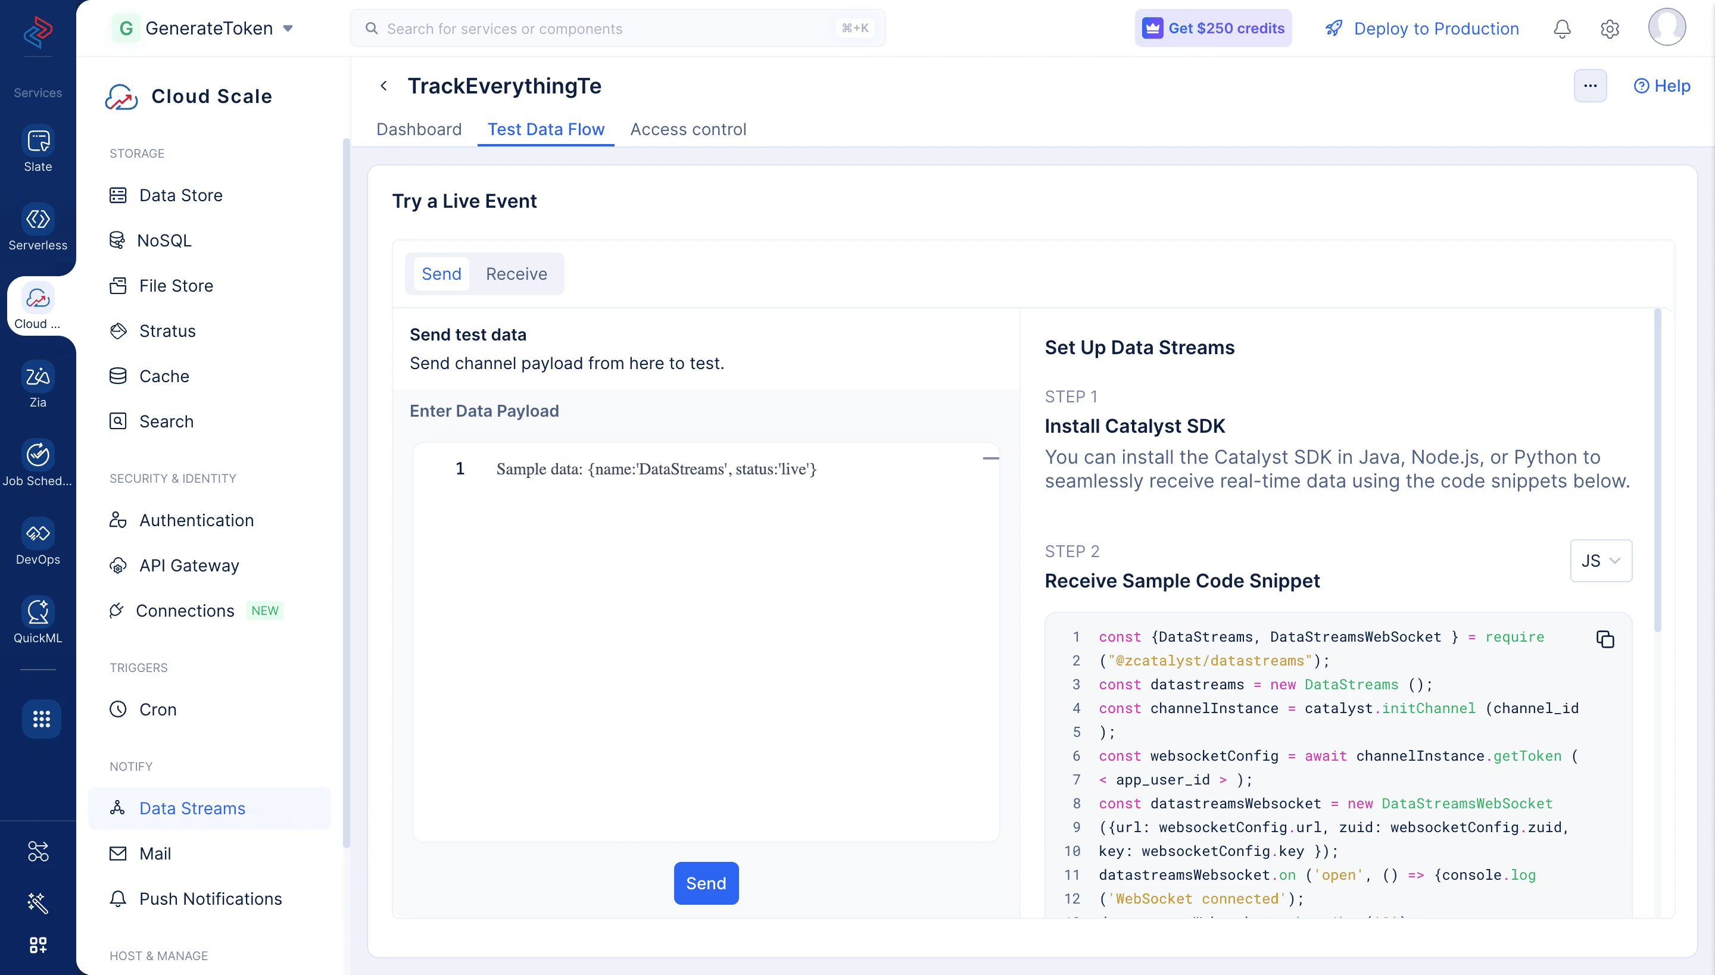Open the settings gear icon

click(1609, 28)
